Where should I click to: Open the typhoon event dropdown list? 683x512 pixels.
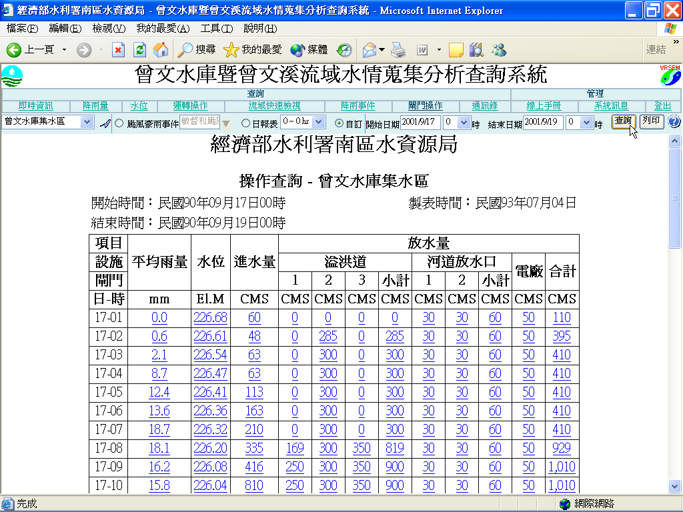pyautogui.click(x=226, y=124)
